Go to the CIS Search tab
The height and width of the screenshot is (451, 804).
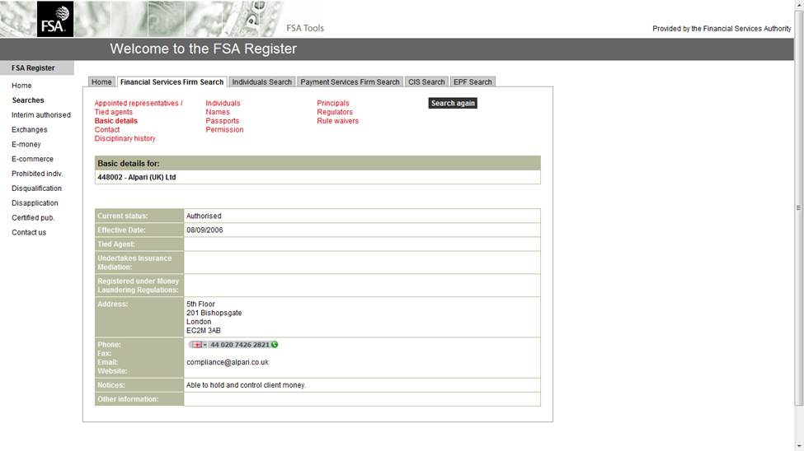pos(426,82)
